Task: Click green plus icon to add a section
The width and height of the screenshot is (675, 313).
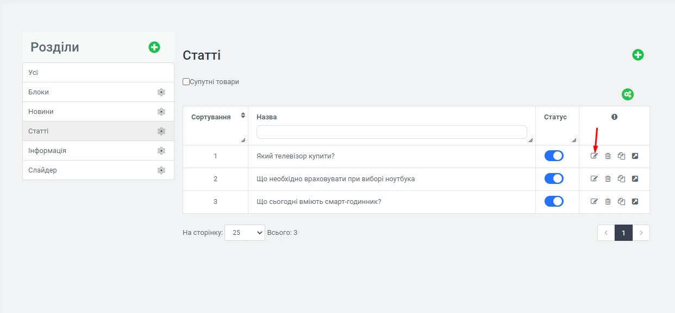Action: click(x=154, y=47)
